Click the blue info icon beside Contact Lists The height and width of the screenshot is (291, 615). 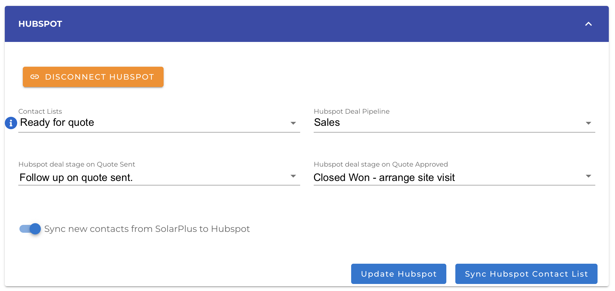(11, 123)
